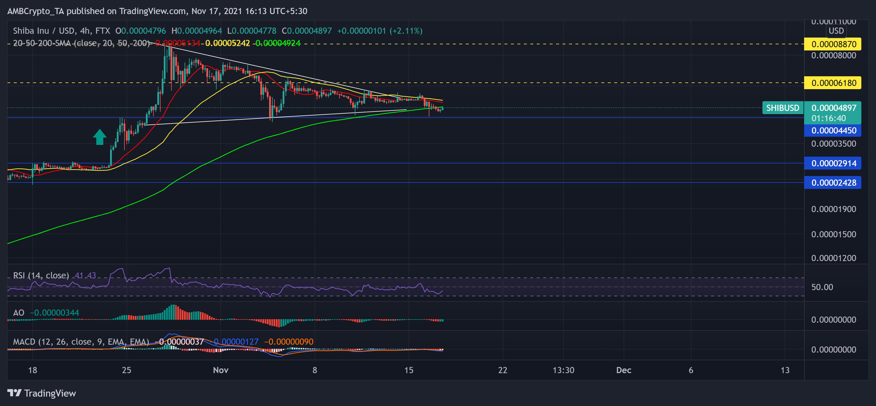Click the AO value −0.00000344

(54, 312)
